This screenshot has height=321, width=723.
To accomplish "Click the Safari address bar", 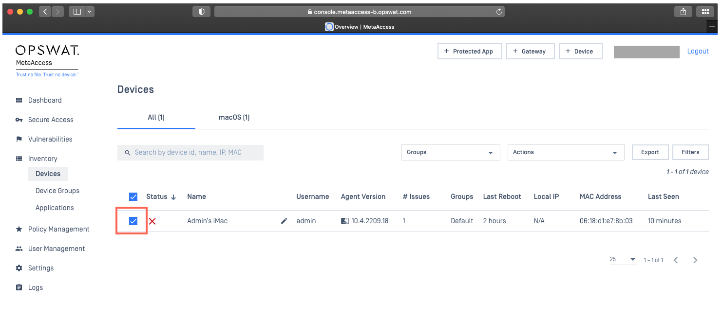I will click(x=360, y=12).
